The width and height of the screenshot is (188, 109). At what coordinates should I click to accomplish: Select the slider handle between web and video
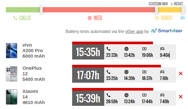tap(156, 10)
